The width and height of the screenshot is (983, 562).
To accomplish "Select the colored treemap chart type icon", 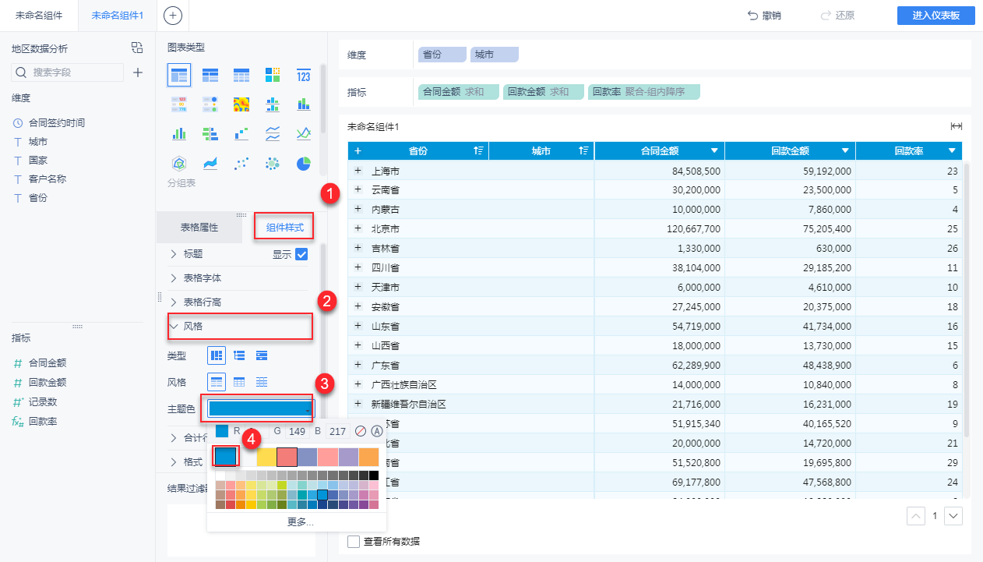I will (273, 76).
